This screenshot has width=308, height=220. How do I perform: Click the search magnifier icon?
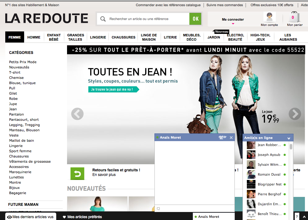pyautogui.click(x=103, y=19)
